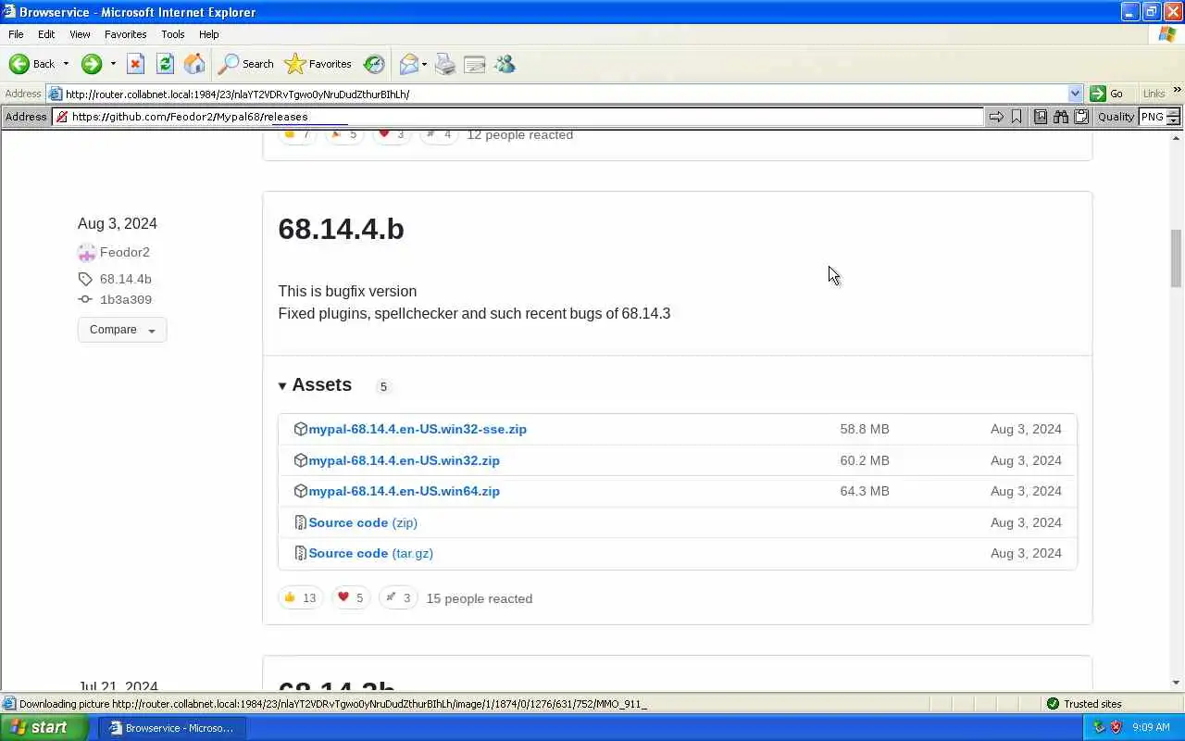Viewport: 1185px width, 741px height.
Task: Click the Start button
Action: pos(43,727)
